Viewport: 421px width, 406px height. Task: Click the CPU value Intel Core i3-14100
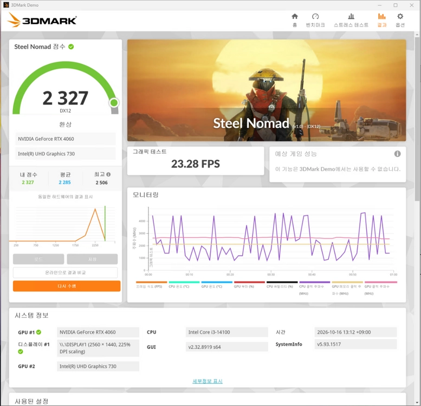pyautogui.click(x=226, y=332)
